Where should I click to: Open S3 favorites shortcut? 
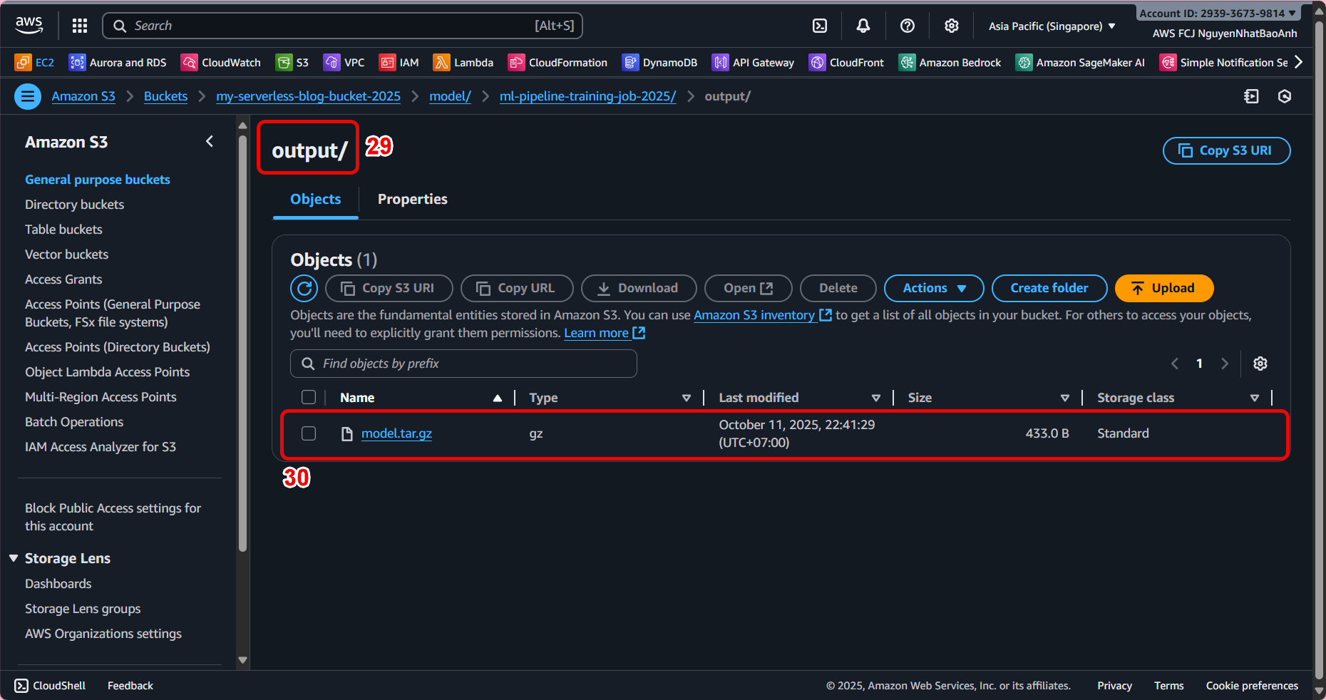click(292, 63)
